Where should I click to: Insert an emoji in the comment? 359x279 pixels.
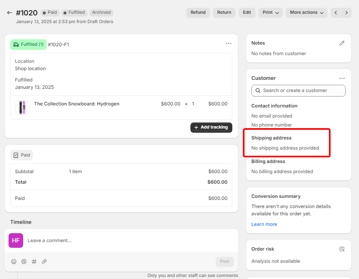14,262
